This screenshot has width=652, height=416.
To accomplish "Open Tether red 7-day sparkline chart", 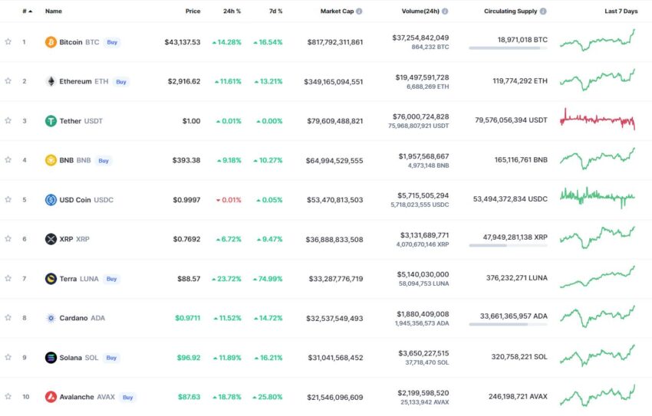I will point(598,120).
